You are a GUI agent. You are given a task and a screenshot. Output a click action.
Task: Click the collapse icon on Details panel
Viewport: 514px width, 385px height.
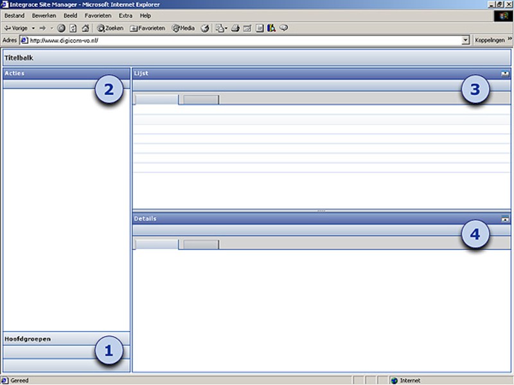pos(505,219)
